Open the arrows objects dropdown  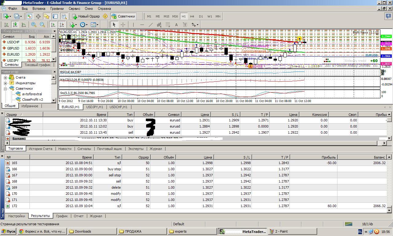tap(195, 25)
